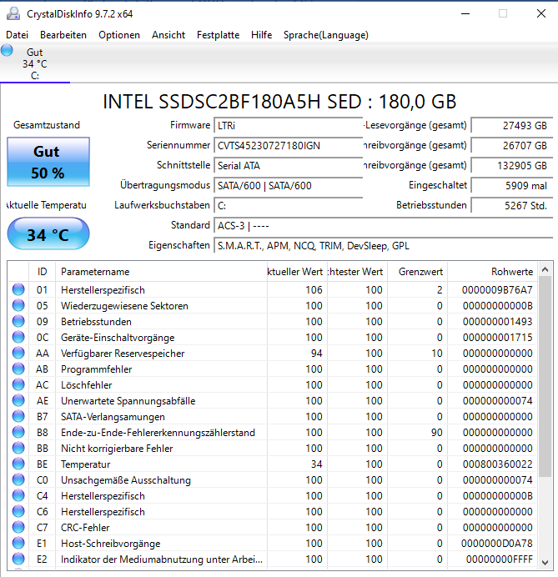The image size is (558, 577).
Task: Click Grenzwert 90 in row B8
Action: 436,433
